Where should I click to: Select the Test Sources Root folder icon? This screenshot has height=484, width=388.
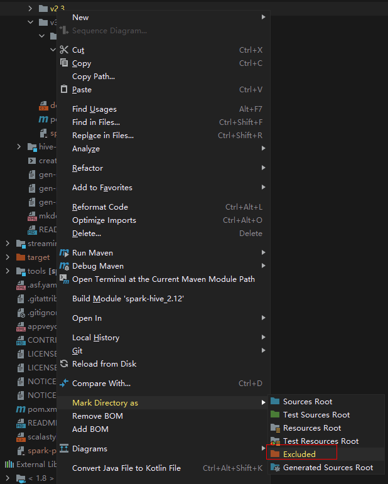click(x=275, y=414)
